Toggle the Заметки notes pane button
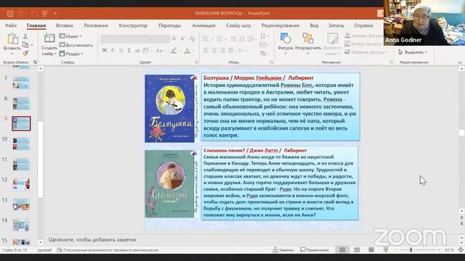This screenshot has height=261, width=465. click(283, 250)
